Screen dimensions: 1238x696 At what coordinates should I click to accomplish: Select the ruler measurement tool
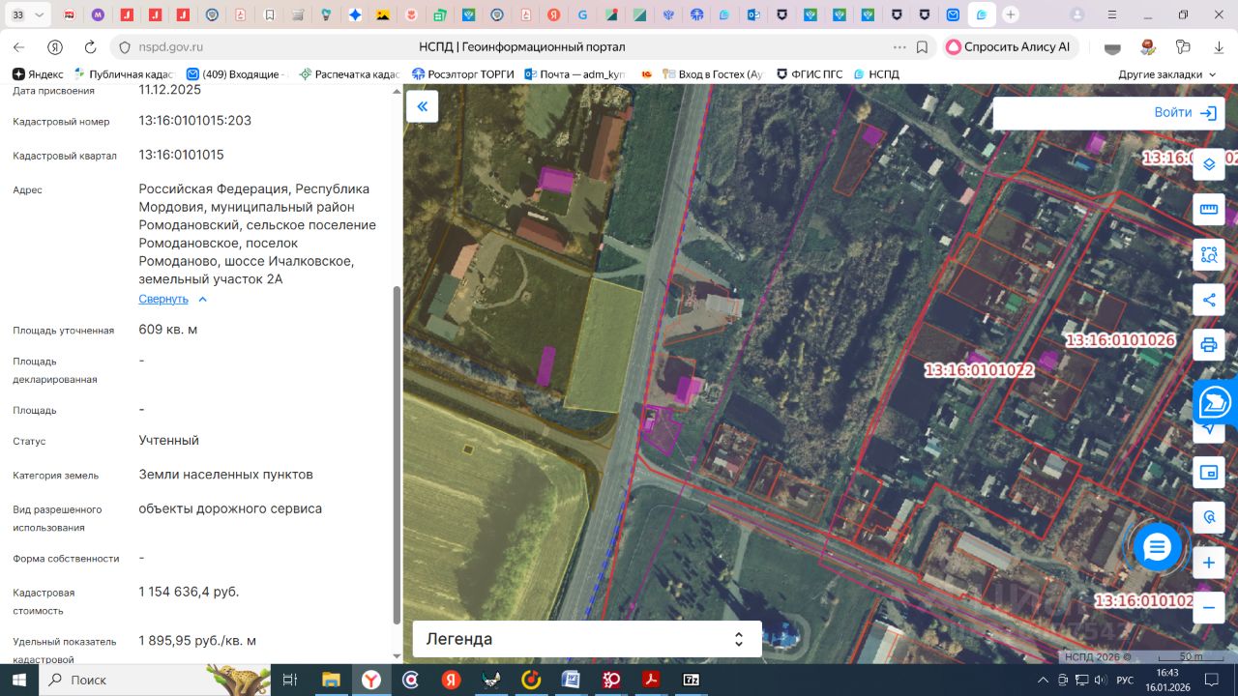coord(1208,210)
